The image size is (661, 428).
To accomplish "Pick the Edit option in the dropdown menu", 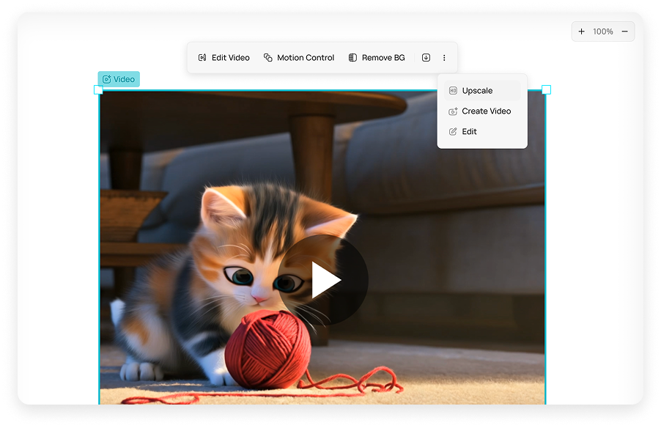I will coord(470,132).
